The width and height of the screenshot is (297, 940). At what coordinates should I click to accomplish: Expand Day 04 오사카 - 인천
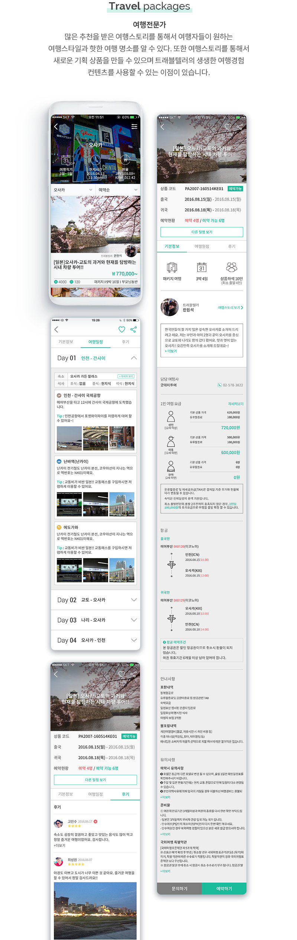134,640
